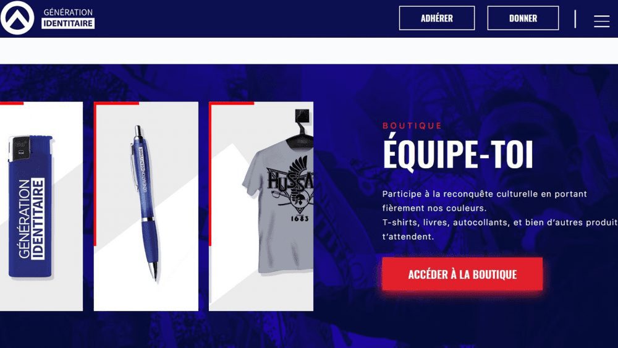Click the pen product card's red corner accent
618x348 pixels.
tap(116, 104)
